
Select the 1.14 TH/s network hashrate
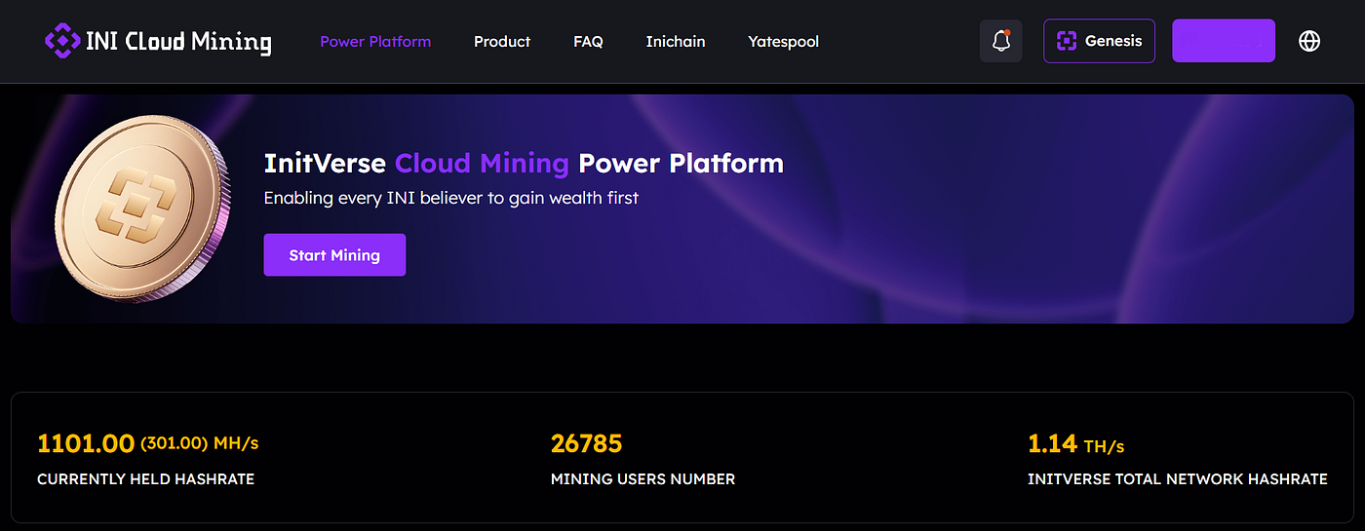click(x=1076, y=444)
